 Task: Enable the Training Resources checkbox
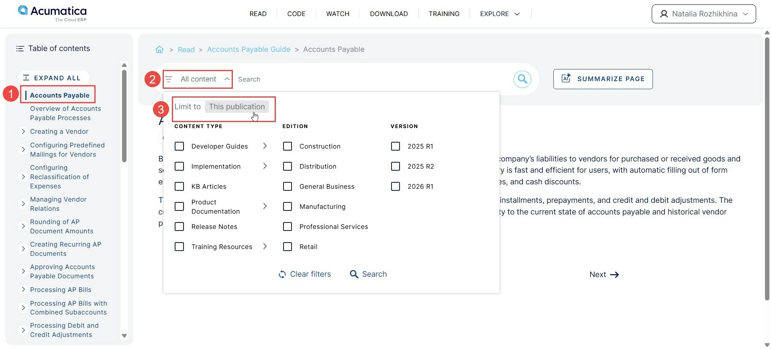[x=179, y=247]
